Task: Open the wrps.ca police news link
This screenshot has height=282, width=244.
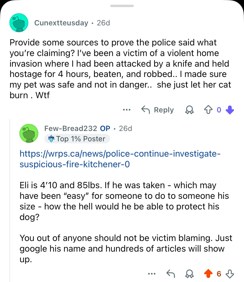Action: tap(120, 159)
